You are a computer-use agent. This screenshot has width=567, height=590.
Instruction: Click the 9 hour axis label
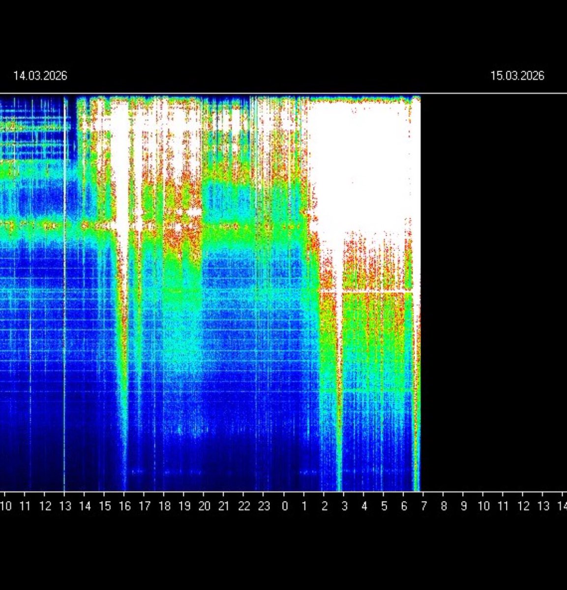(464, 506)
